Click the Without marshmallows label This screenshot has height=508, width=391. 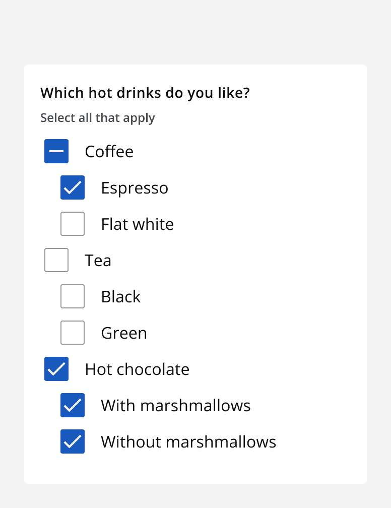(x=188, y=441)
